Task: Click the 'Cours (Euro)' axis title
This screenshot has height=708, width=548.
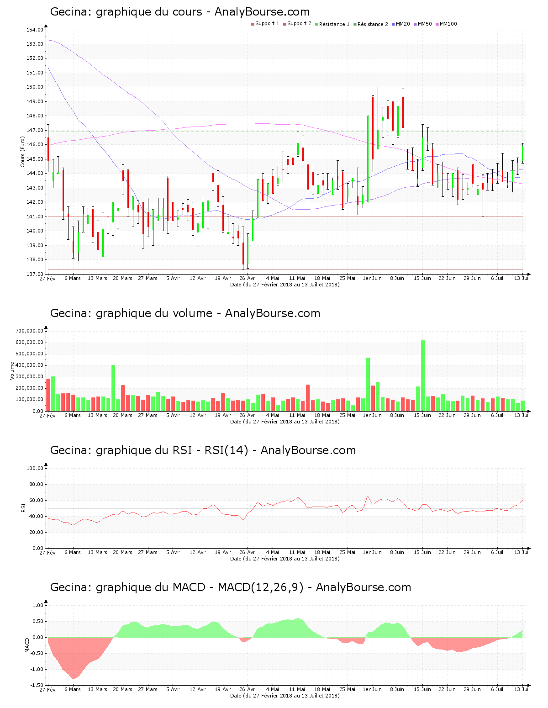Action: point(22,152)
